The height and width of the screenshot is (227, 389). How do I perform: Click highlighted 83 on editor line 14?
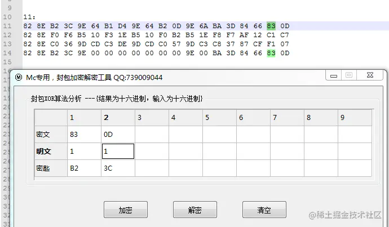271,53
